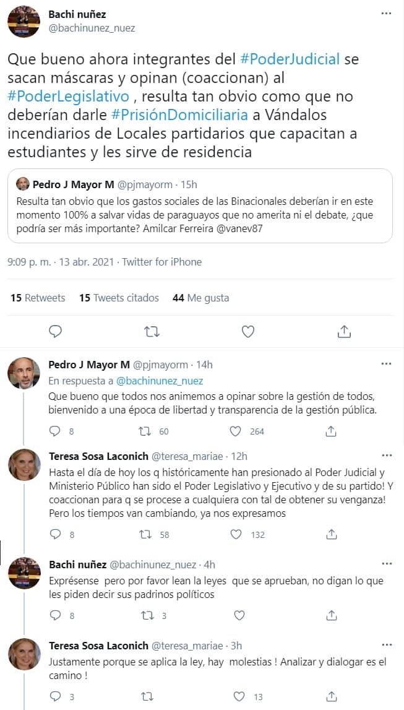View the 15 Tweets citados list
404x710 pixels.
tap(119, 298)
